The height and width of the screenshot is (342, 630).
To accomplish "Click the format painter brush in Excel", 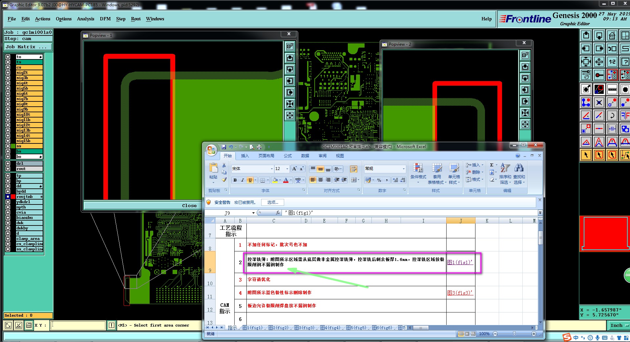I will 224,180.
